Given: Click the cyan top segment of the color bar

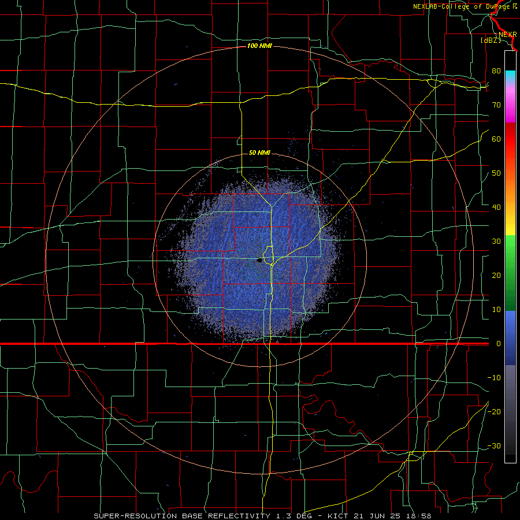Looking at the screenshot, I should tap(510, 76).
